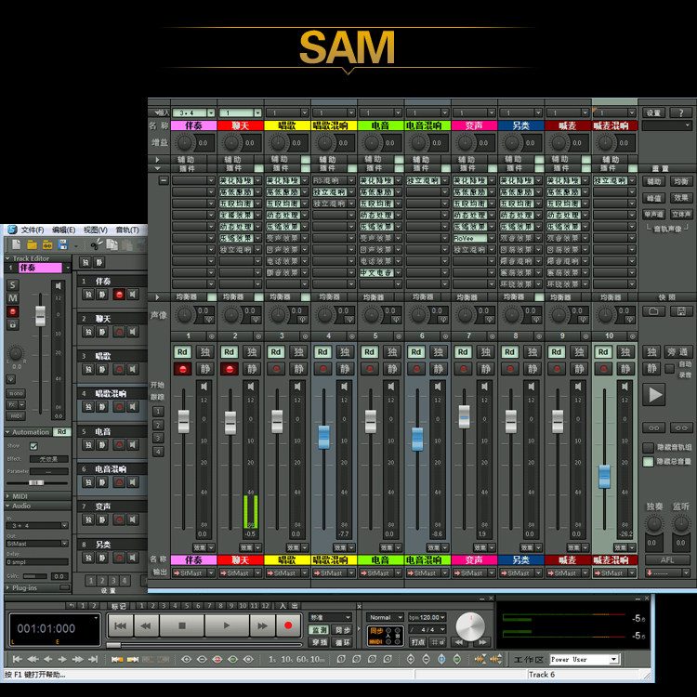Click the 旁通 bypass button
697x697 pixels.
click(x=677, y=352)
